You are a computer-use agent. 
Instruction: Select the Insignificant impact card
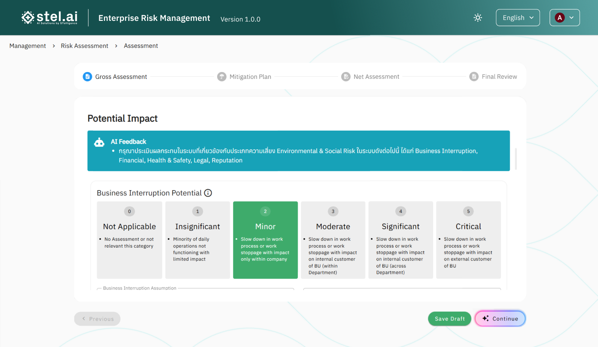point(197,240)
